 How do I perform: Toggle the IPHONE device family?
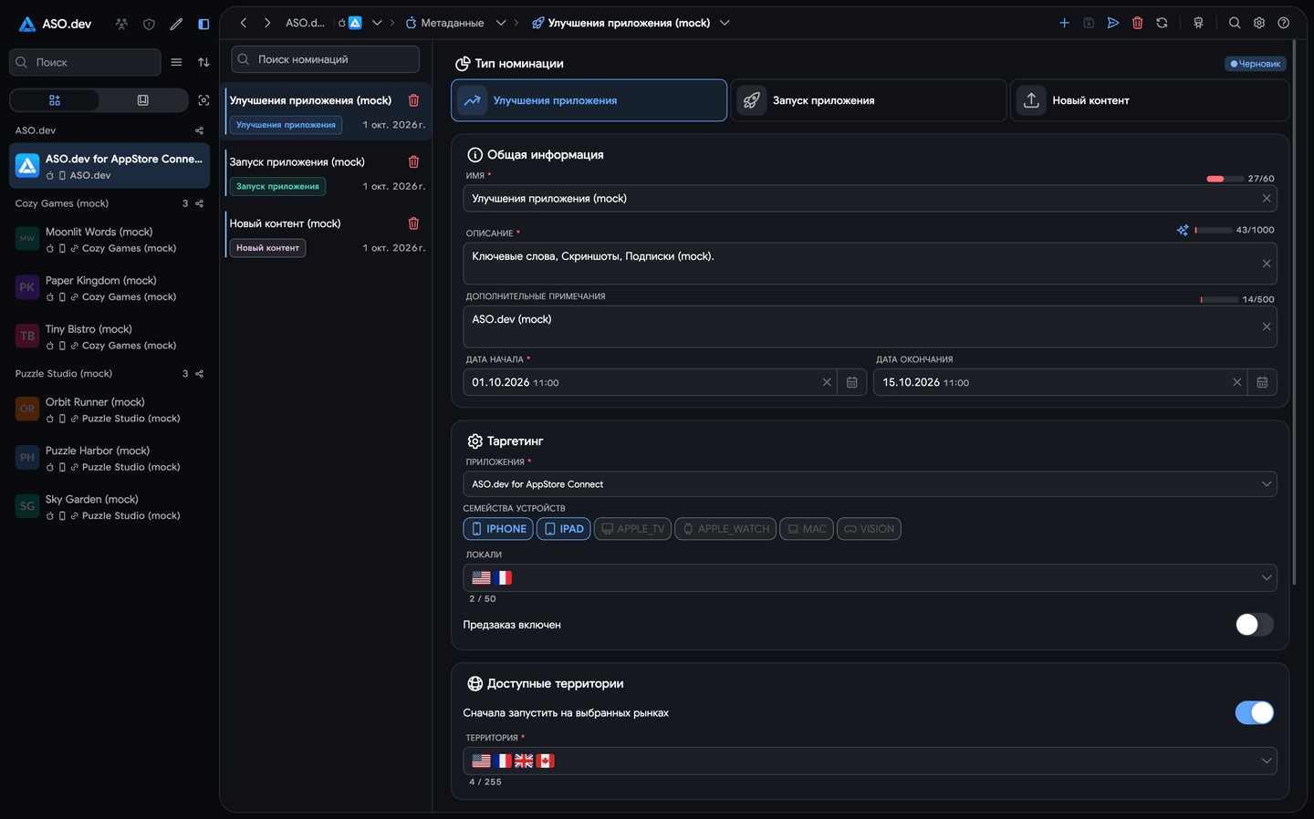[498, 529]
